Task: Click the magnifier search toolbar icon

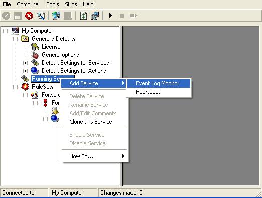Action: [41, 16]
